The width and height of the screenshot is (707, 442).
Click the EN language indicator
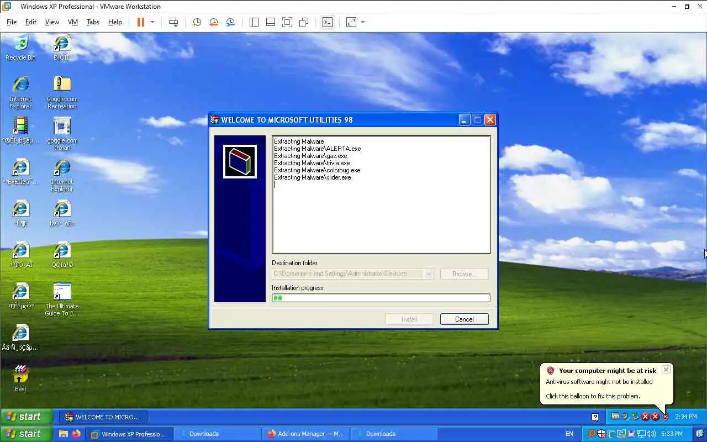pos(569,434)
